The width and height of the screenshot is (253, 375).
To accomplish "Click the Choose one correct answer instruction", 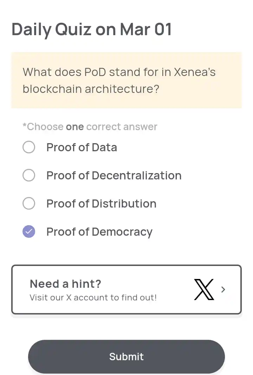I will (x=90, y=127).
